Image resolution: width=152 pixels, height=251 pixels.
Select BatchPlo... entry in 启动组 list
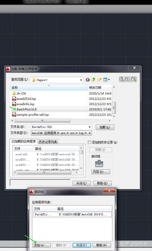coord(73,214)
